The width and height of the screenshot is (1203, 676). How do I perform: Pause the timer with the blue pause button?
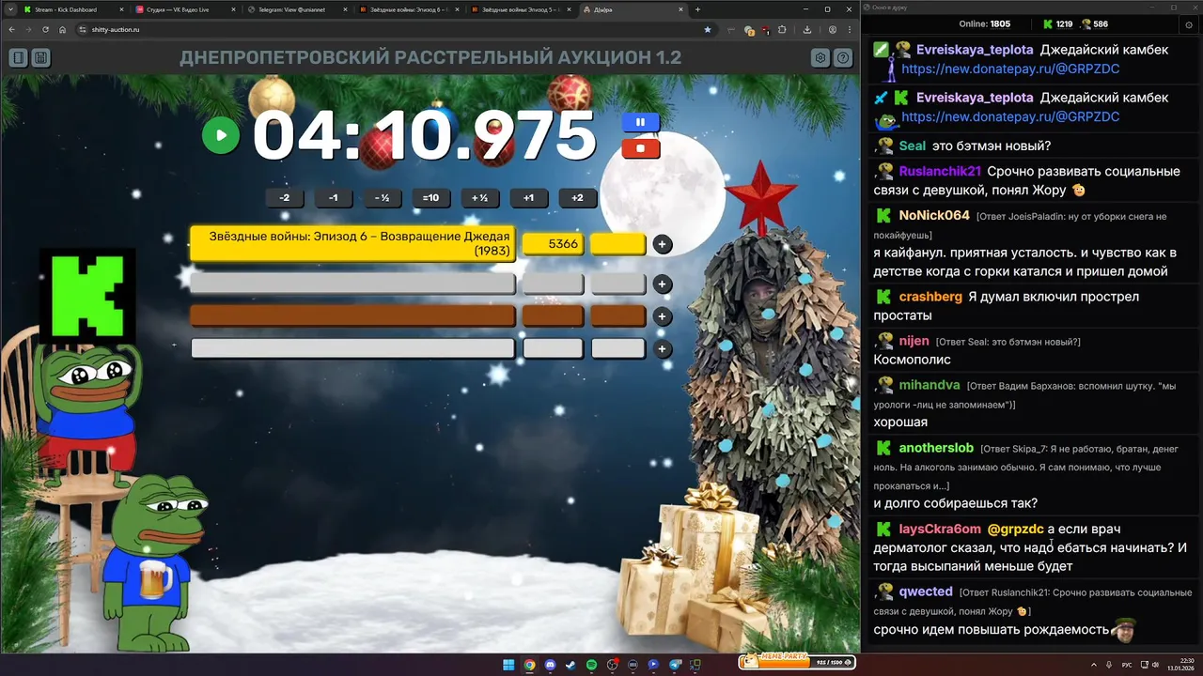pos(640,122)
